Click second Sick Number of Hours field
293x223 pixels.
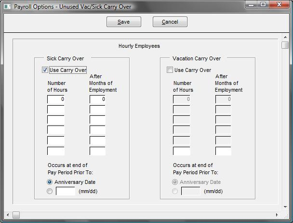click(x=56, y=110)
